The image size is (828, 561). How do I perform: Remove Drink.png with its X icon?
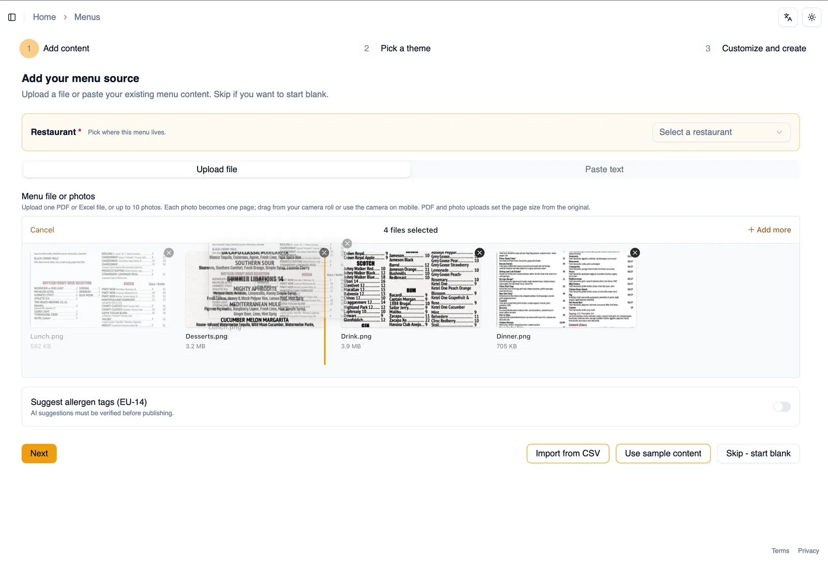click(x=480, y=252)
